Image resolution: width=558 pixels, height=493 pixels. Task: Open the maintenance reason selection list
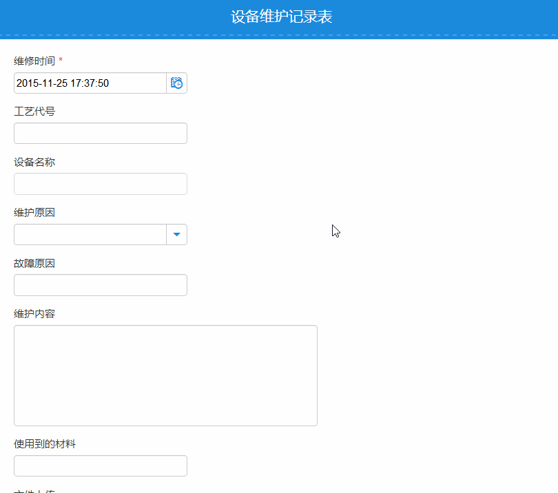pos(176,234)
